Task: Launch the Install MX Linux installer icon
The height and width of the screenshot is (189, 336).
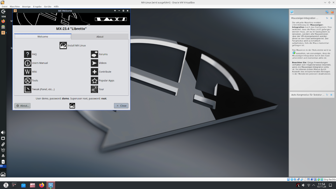Action: pos(63,45)
